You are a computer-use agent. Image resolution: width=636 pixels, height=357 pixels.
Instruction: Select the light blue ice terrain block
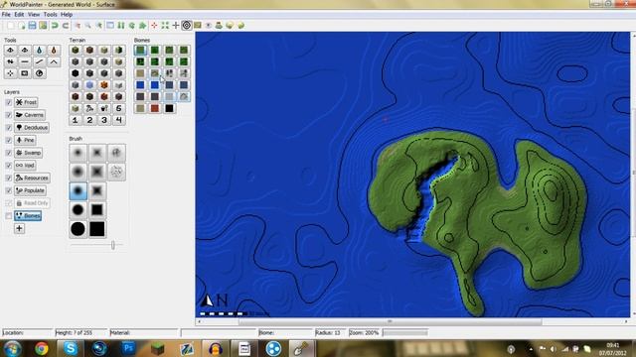(x=89, y=85)
